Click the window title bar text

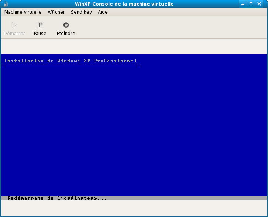click(x=124, y=4)
